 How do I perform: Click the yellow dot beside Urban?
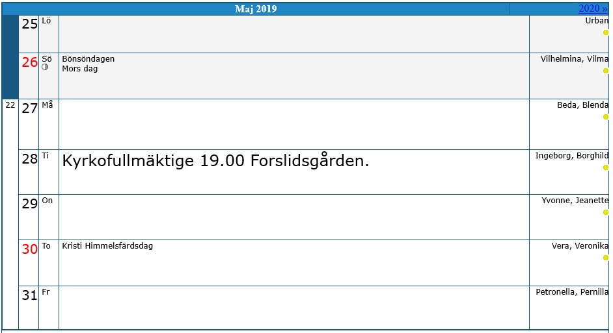click(606, 32)
